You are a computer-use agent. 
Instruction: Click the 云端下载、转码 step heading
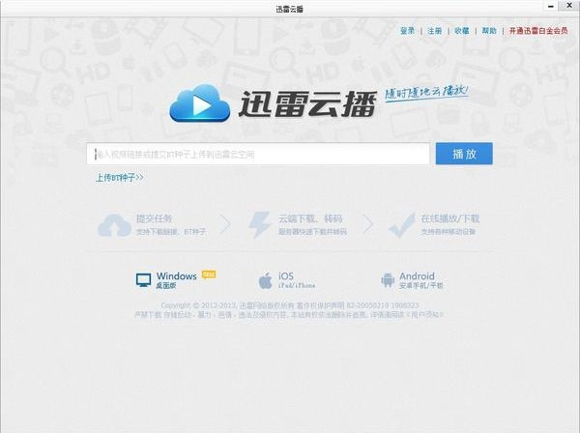click(x=310, y=218)
